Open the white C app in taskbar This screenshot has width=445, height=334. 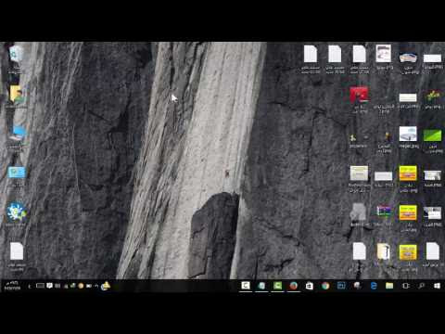click(x=246, y=286)
